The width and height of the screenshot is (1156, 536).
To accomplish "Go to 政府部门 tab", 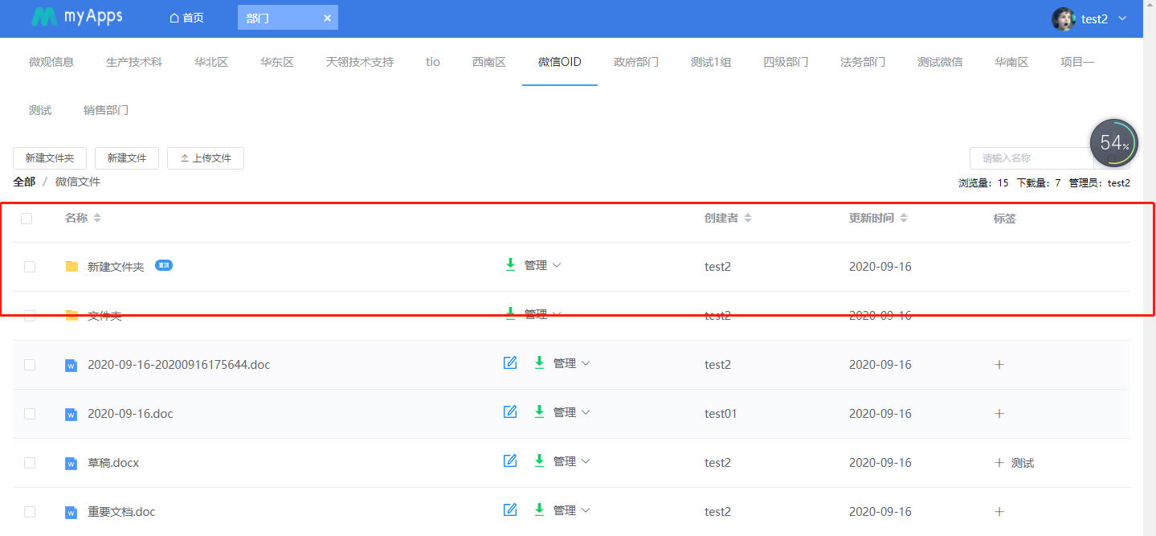I will [636, 62].
